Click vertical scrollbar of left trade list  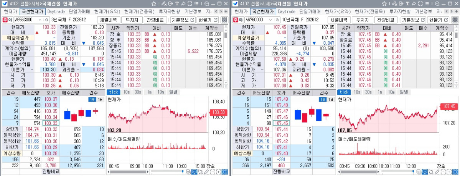pos(226,57)
